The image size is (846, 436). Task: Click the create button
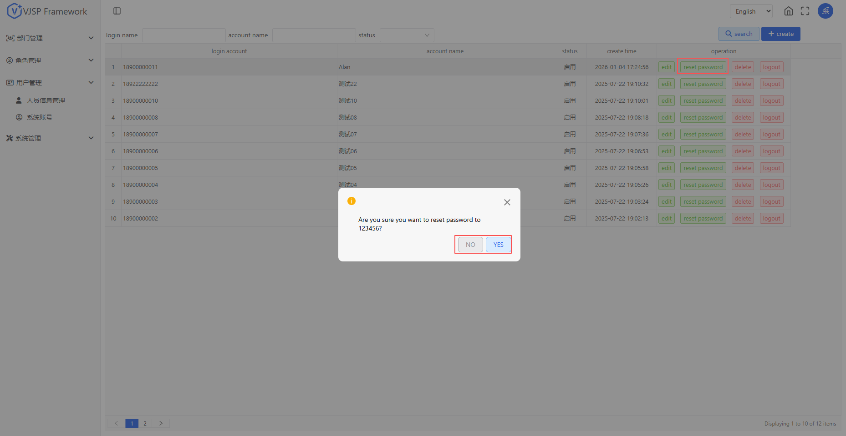tap(780, 34)
